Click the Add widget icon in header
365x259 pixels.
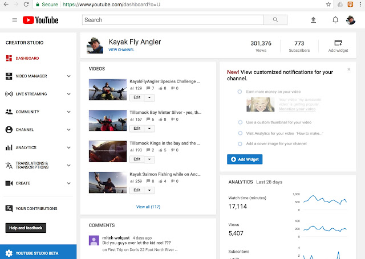click(x=338, y=43)
